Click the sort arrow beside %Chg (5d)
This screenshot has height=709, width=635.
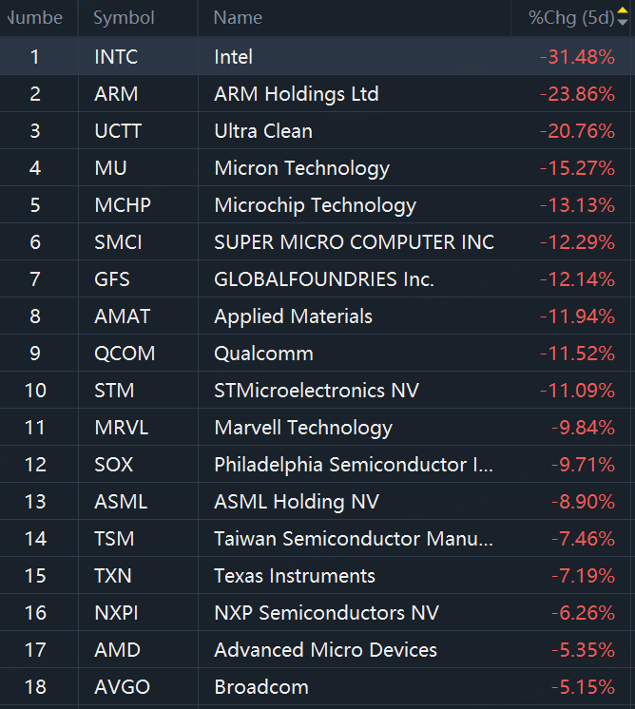click(x=623, y=17)
